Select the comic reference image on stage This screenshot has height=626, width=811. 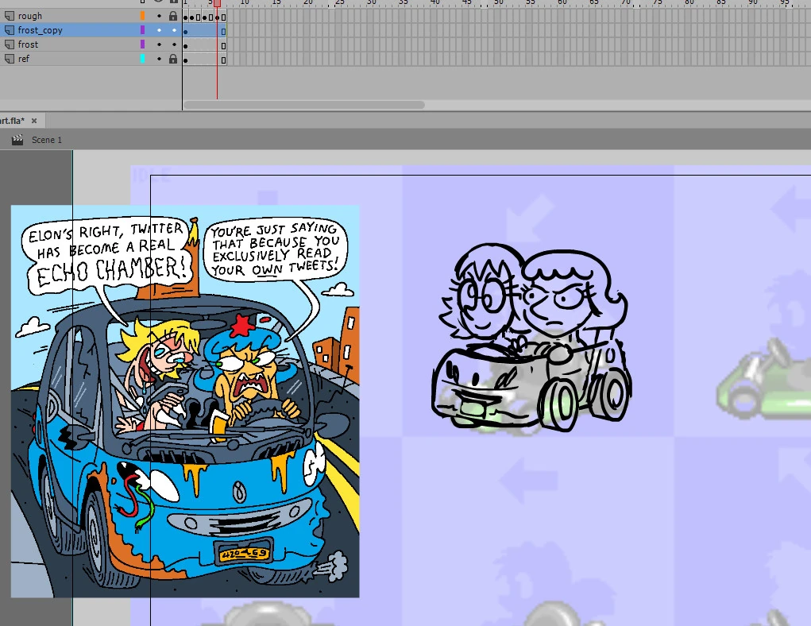(x=184, y=401)
